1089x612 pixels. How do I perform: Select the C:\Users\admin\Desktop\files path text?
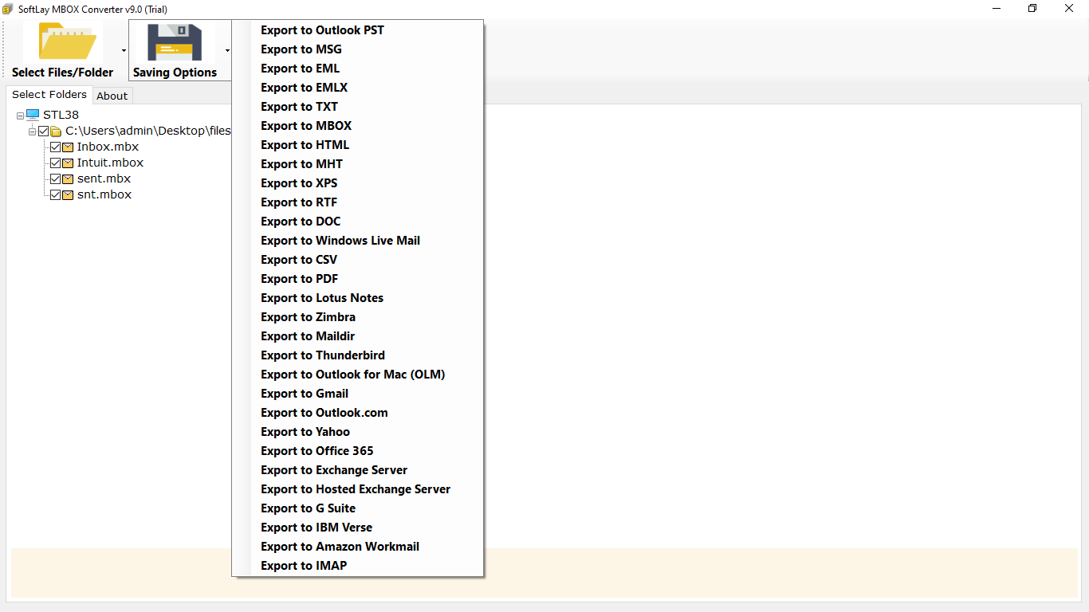click(x=147, y=131)
